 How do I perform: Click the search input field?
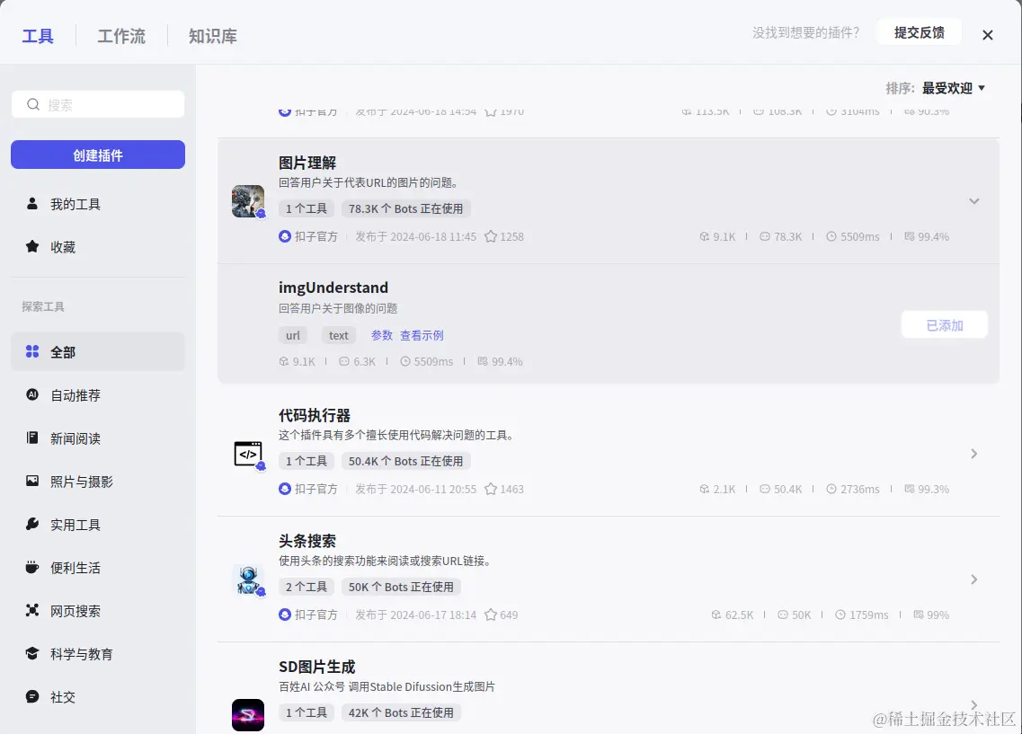pyautogui.click(x=97, y=103)
